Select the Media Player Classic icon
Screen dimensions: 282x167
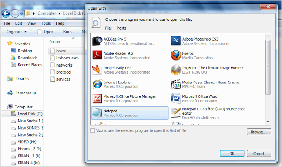[x=176, y=84]
